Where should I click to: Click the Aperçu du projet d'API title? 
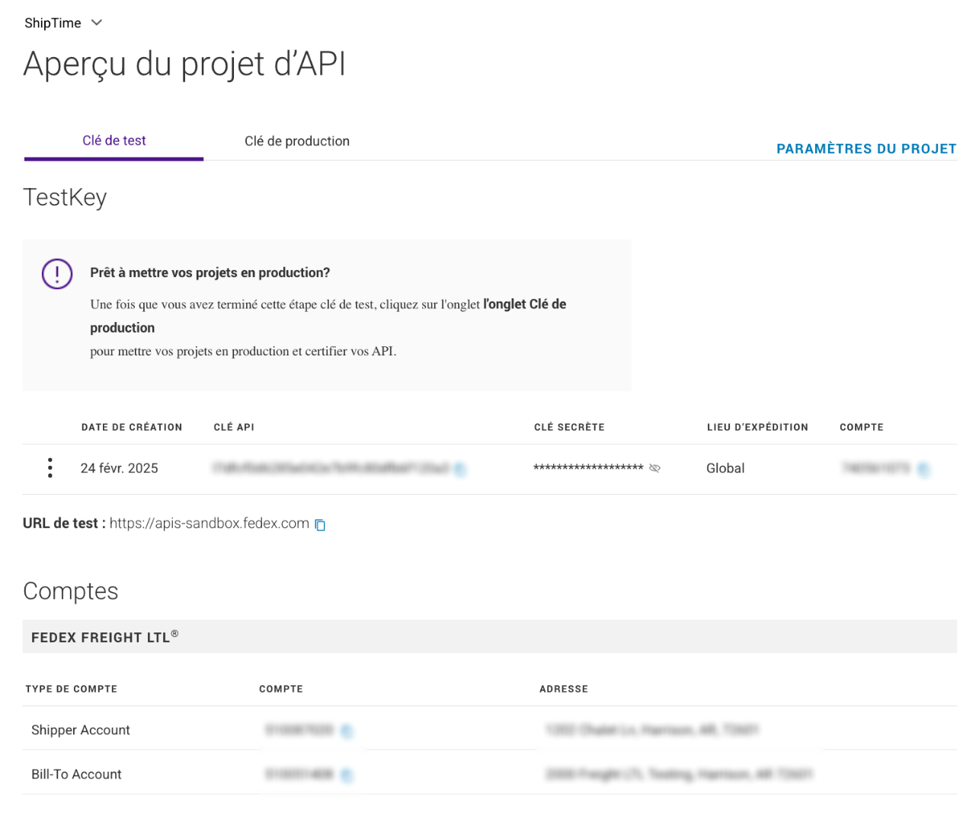coord(184,64)
